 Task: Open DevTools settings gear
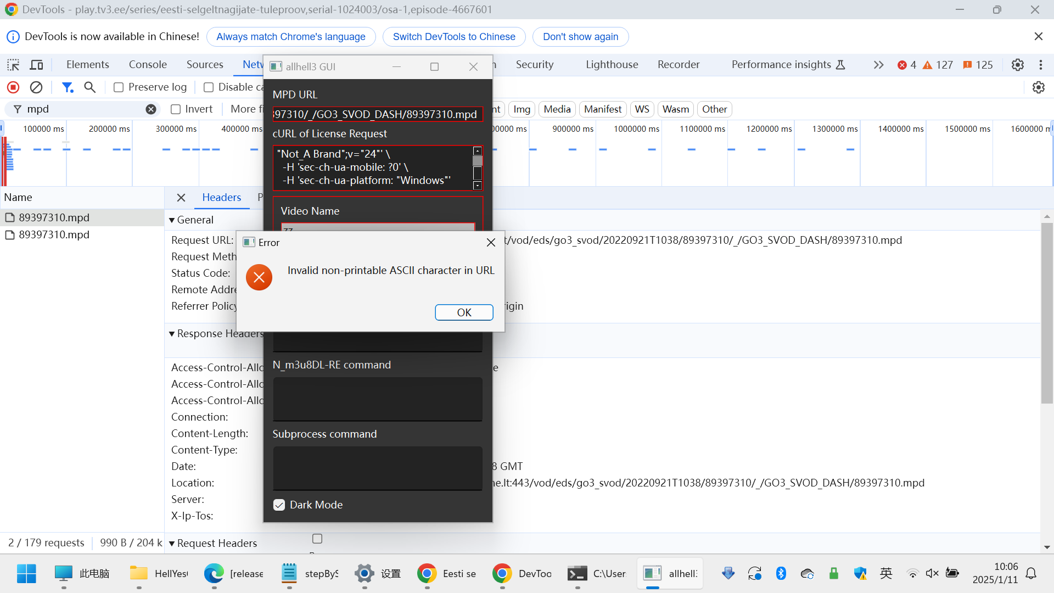[x=1017, y=65]
